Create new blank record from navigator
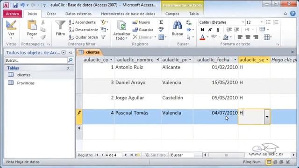The image size is (299, 168). click(137, 155)
